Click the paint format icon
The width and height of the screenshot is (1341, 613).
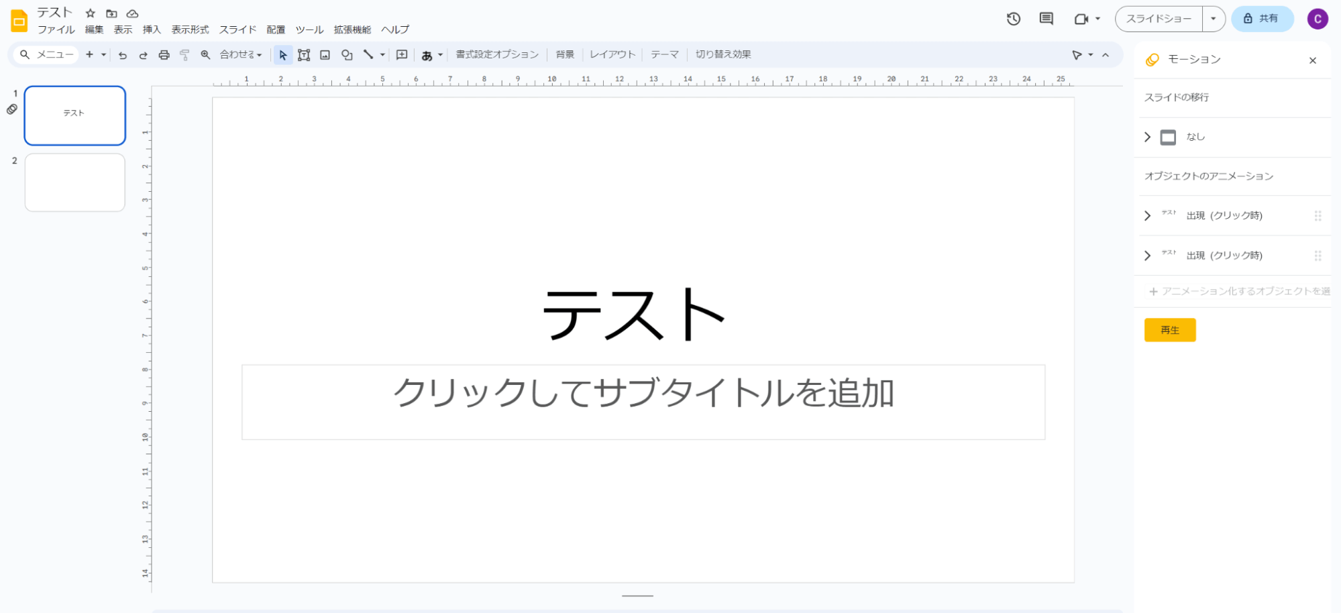coord(184,55)
